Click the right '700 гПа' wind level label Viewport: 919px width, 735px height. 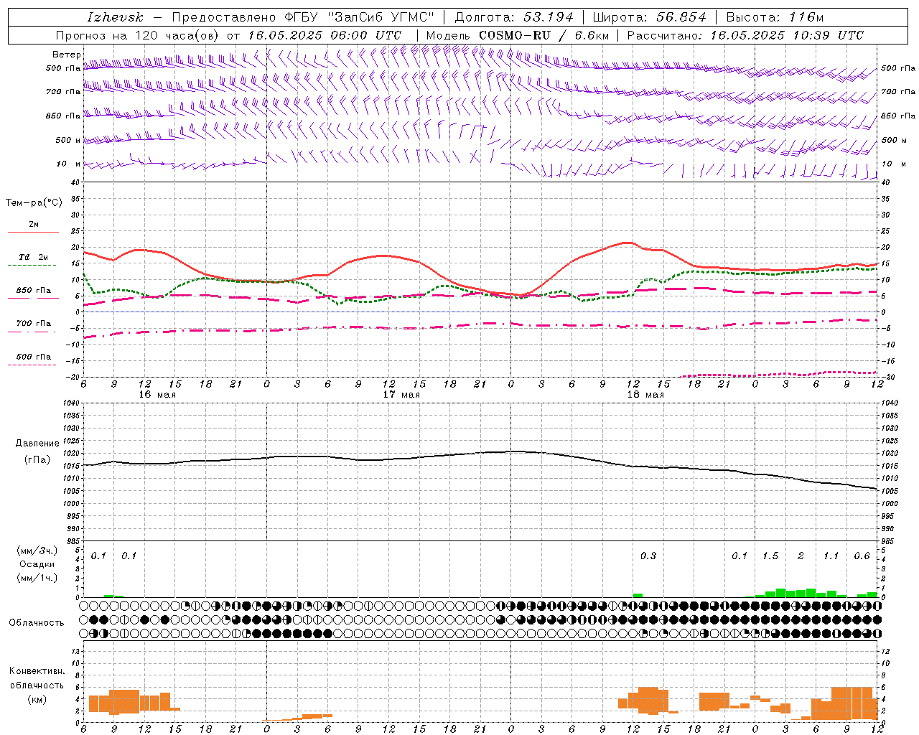(x=898, y=92)
